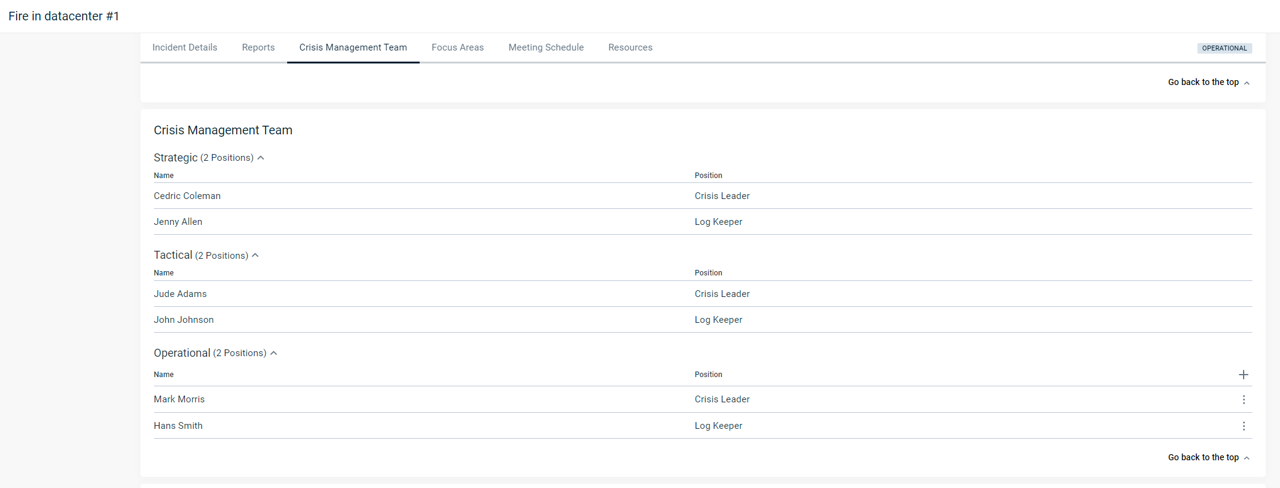Go to the Focus Areas tab

click(x=457, y=47)
